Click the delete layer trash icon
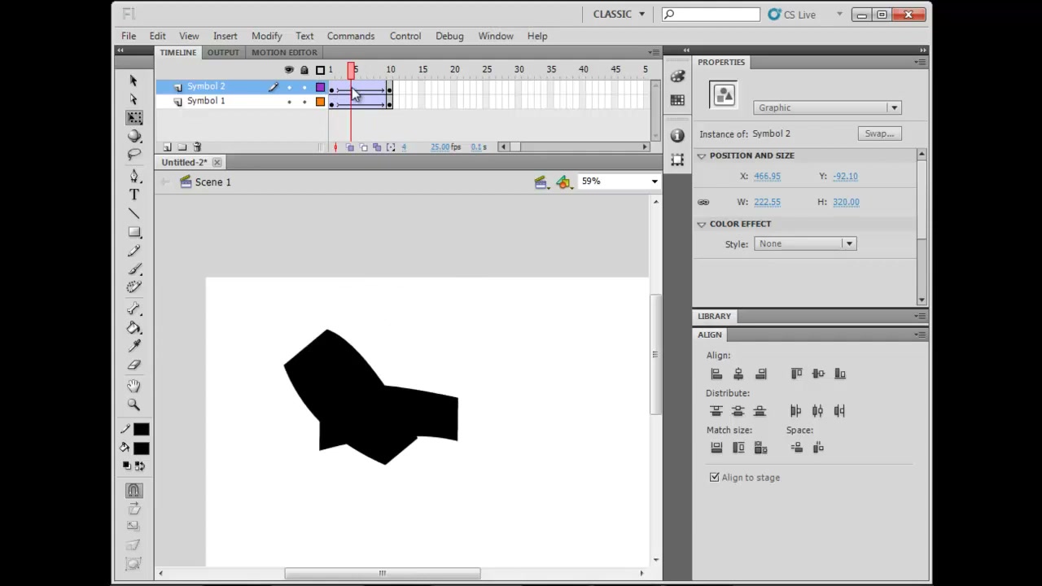Viewport: 1042px width, 586px height. coord(197,147)
